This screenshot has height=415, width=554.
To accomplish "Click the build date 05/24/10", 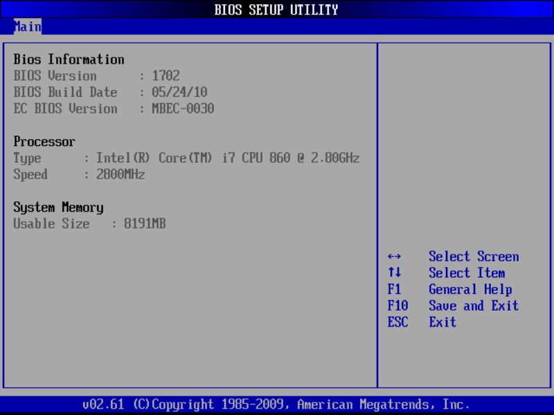I will 179,92.
